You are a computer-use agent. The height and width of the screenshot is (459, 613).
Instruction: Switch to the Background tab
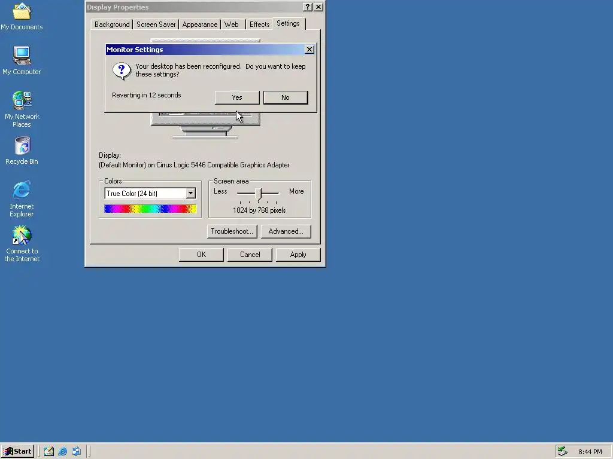[x=112, y=25]
